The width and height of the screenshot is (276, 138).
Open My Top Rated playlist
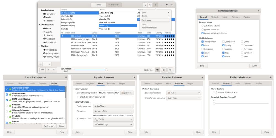(50, 50)
